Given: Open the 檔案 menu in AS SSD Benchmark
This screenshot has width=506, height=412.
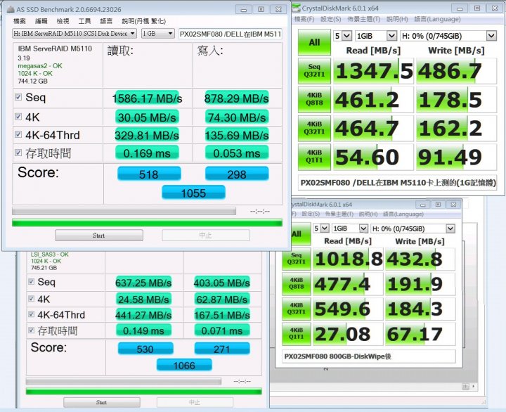Looking at the screenshot, I should pos(20,21).
